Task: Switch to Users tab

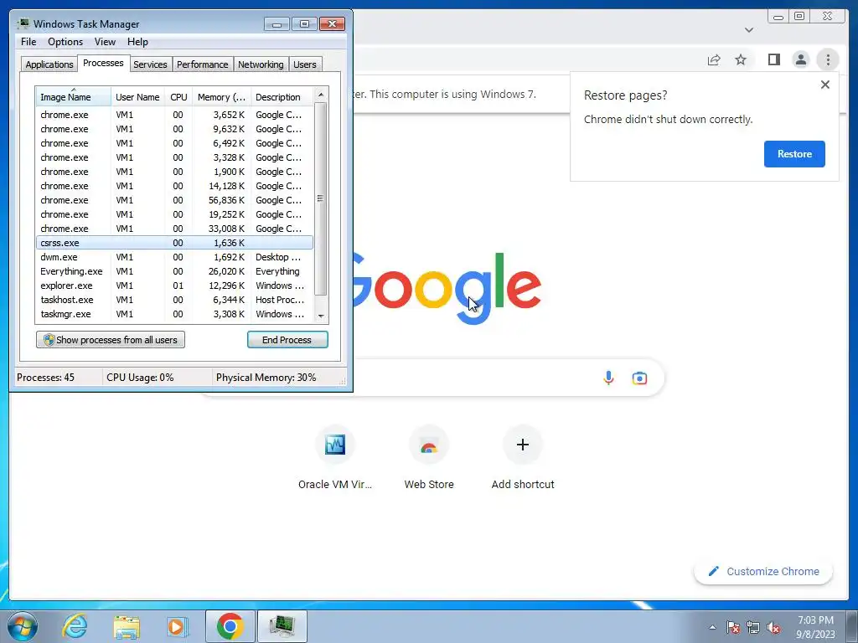Action: (x=305, y=64)
